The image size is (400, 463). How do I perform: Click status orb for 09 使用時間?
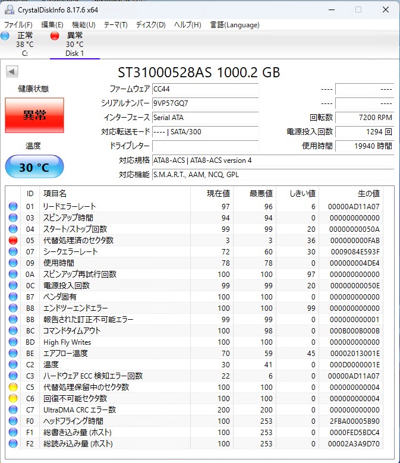[x=13, y=263]
